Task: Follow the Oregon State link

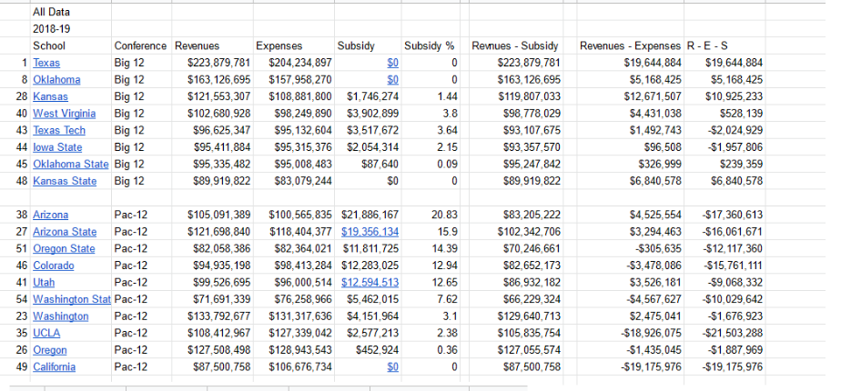Action: pyautogui.click(x=63, y=249)
